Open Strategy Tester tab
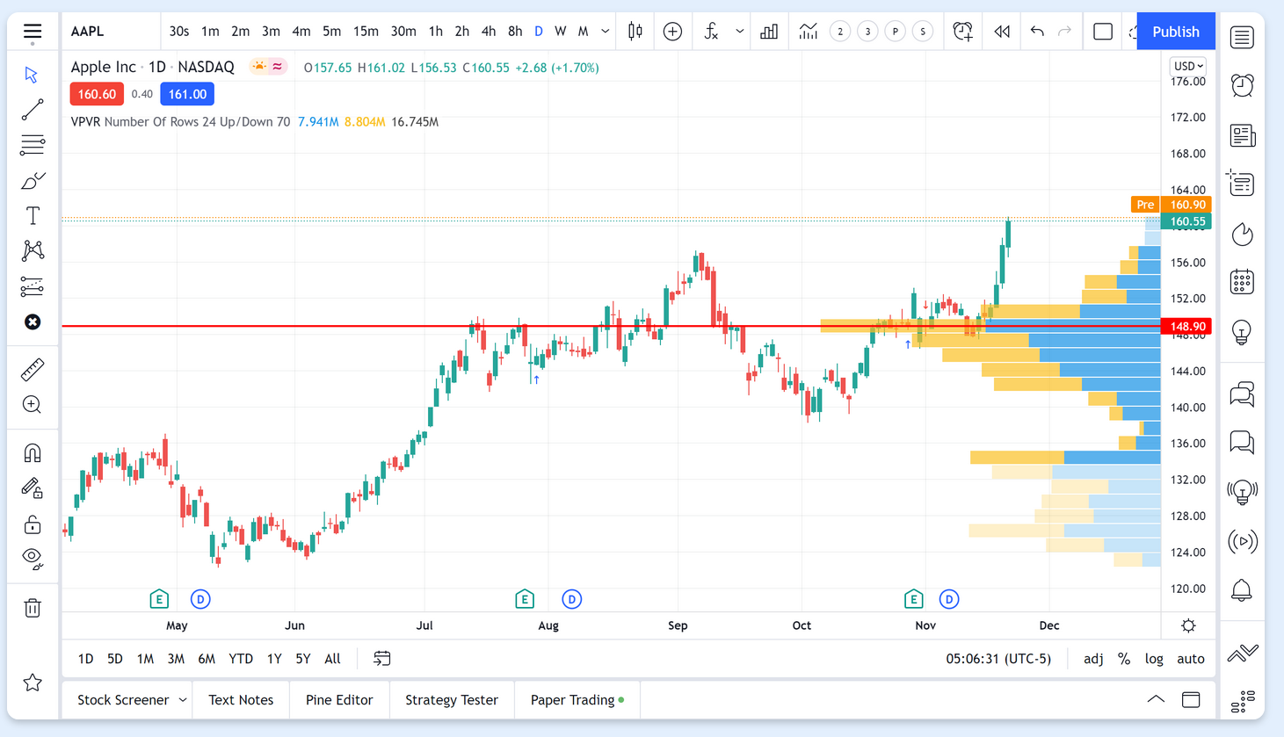Viewport: 1284px width, 737px height. click(452, 700)
